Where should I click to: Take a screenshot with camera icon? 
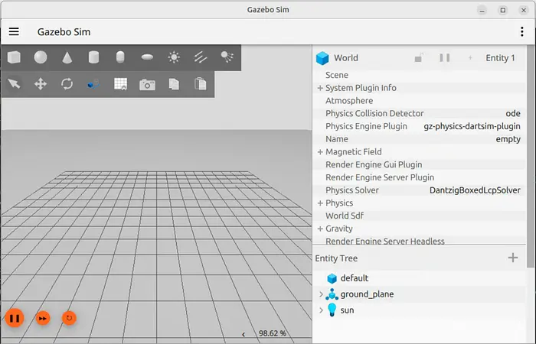tap(147, 84)
